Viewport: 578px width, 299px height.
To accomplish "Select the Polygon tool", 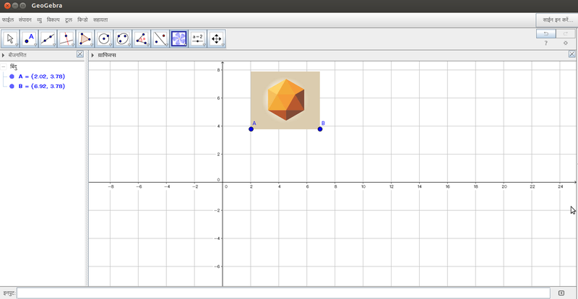I will click(x=85, y=39).
